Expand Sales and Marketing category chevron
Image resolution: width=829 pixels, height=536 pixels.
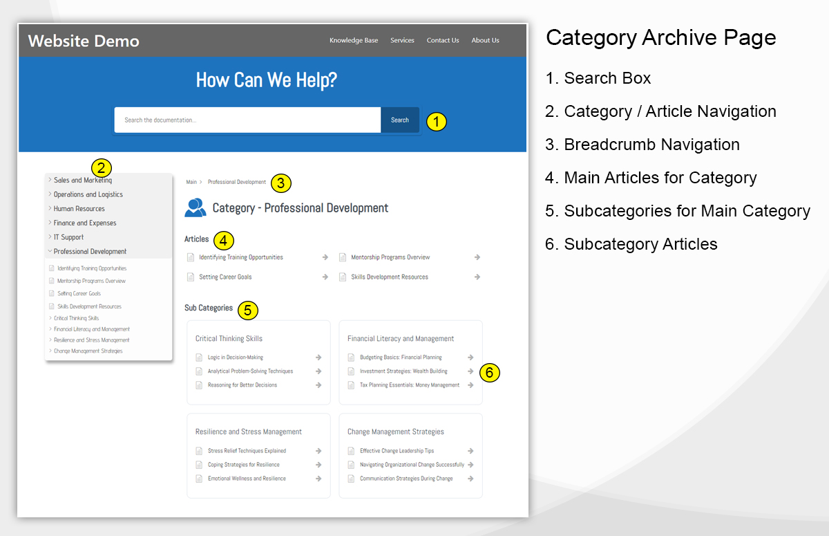click(x=50, y=180)
